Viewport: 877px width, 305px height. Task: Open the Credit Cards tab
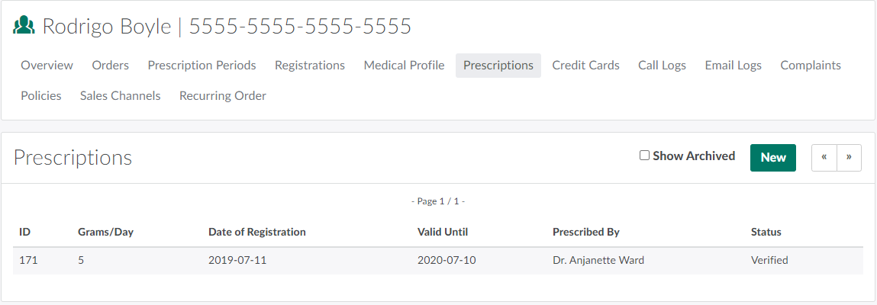tap(586, 66)
